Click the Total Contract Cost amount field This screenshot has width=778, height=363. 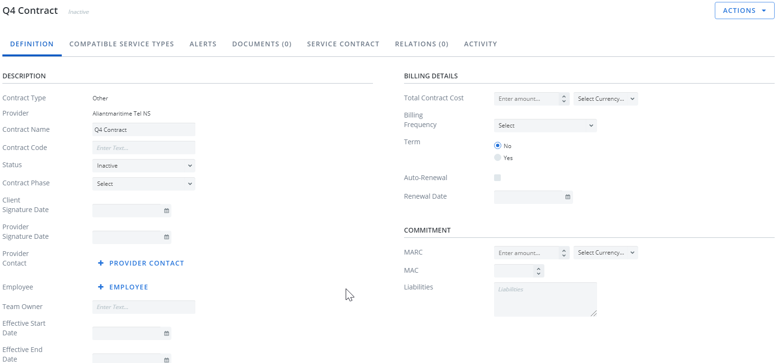[526, 99]
